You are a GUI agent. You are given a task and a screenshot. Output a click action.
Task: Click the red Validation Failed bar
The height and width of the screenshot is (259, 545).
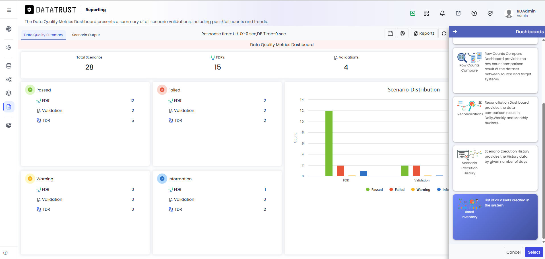(416, 171)
